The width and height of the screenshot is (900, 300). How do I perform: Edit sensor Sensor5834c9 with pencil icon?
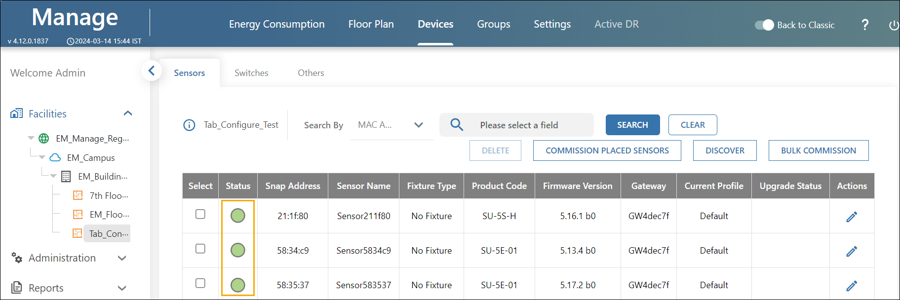tap(852, 251)
